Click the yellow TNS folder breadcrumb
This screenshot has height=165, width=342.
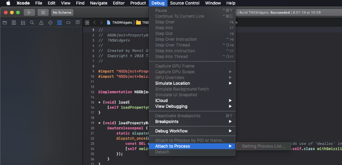coord(142,23)
